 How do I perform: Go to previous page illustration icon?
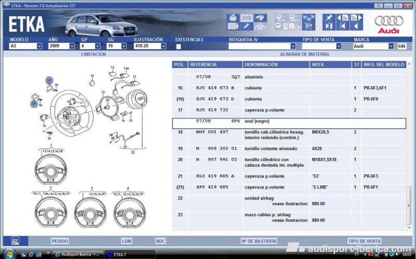click(343, 18)
